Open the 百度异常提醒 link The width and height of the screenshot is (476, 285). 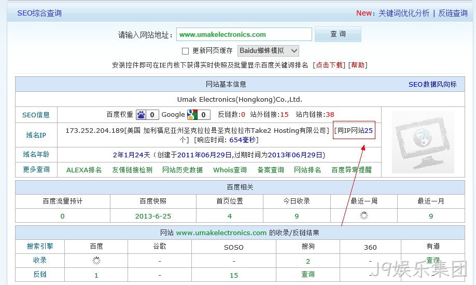coord(352,170)
